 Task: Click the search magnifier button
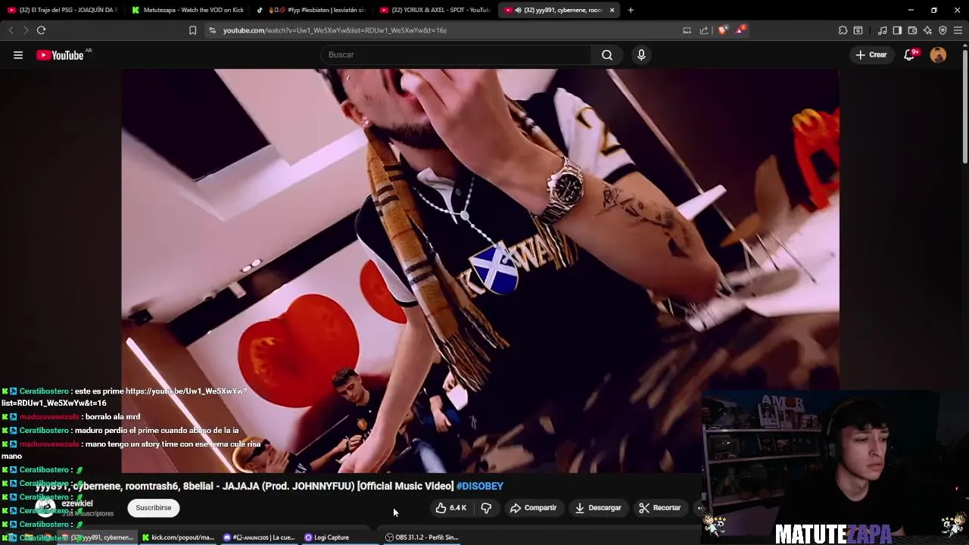coord(607,54)
